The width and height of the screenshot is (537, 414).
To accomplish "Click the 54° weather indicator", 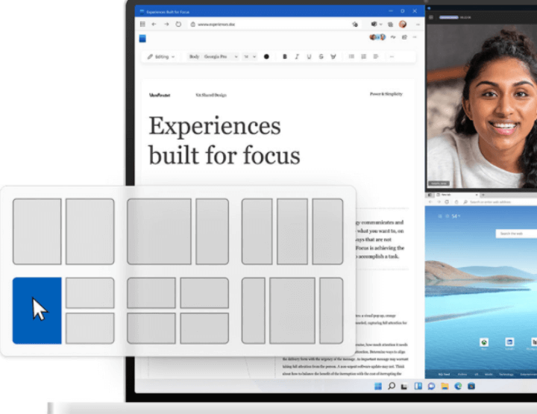I will pos(456,216).
